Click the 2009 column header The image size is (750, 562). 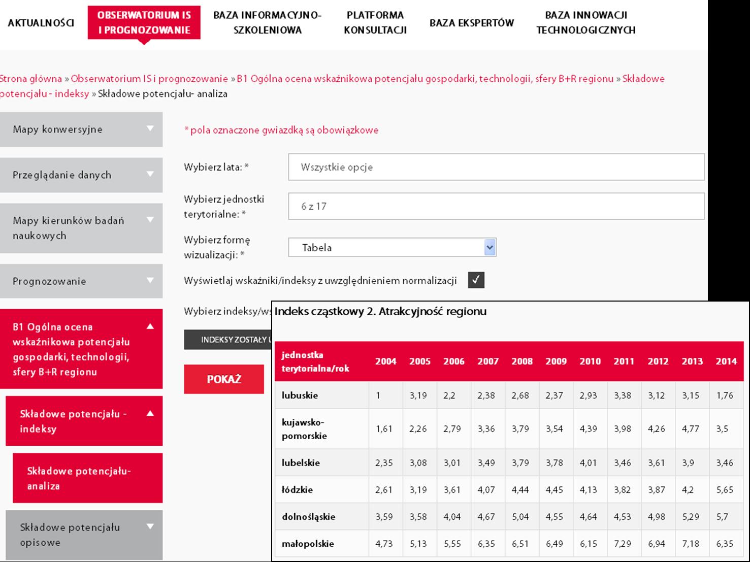[x=556, y=361]
